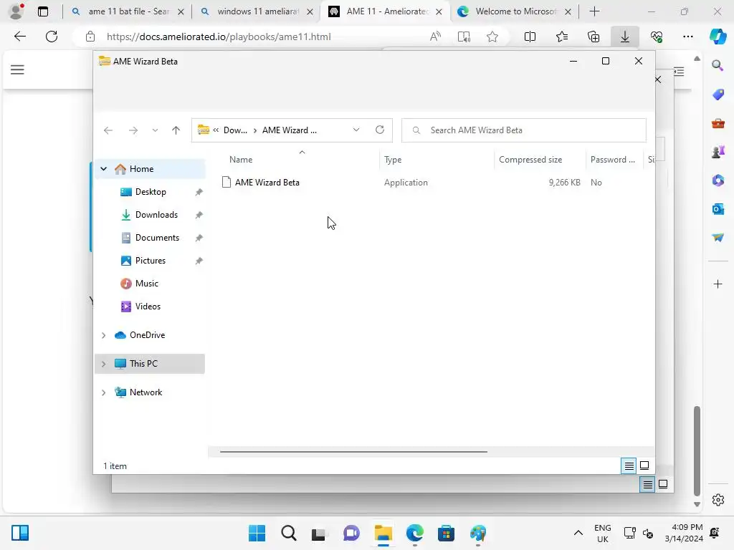The height and width of the screenshot is (550, 734).
Task: Open Edge split screen
Action: pyautogui.click(x=530, y=37)
